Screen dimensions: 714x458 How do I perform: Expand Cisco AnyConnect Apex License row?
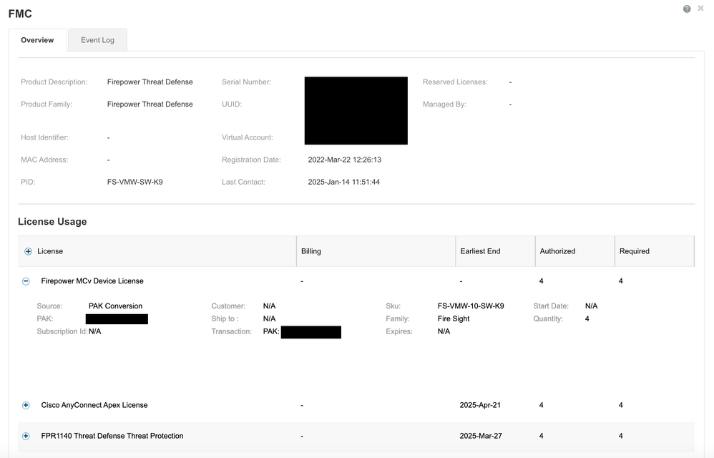pos(26,405)
